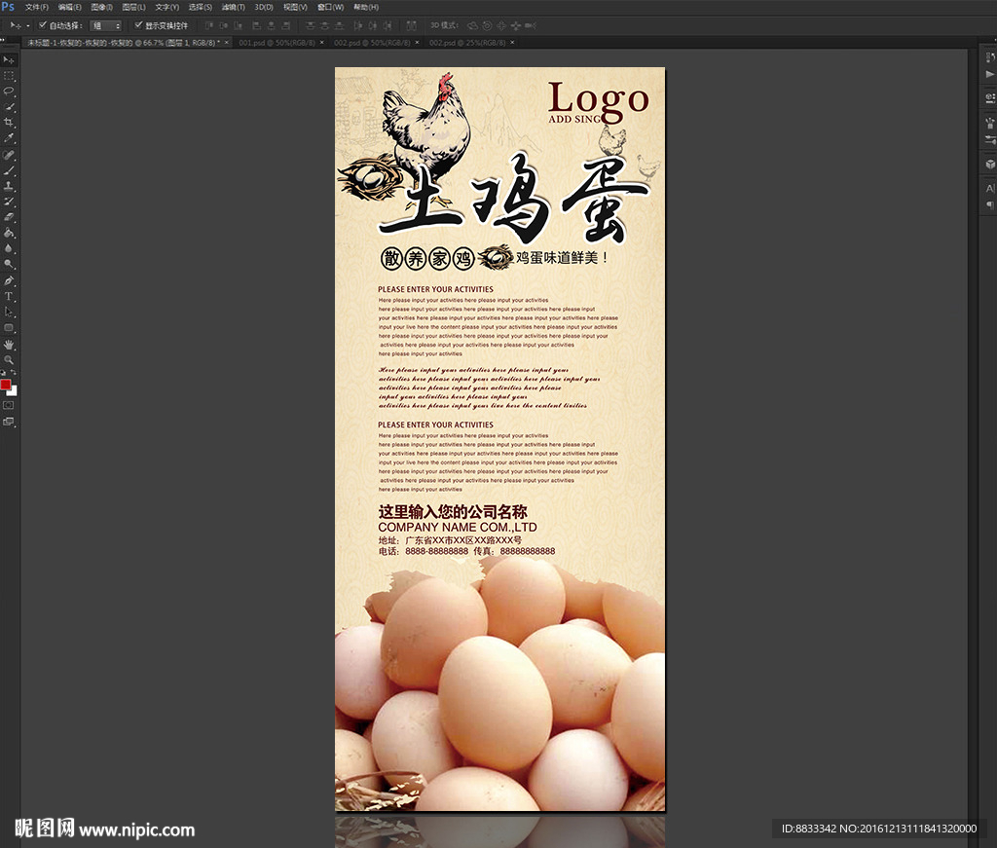Click the 3D rotate mode icon
Viewport: 997px width, 848px height.
pos(472,25)
